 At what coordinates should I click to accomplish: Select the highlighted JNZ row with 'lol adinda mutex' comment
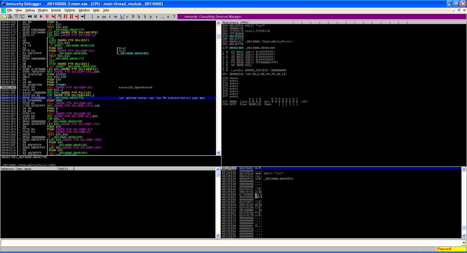pyautogui.click(x=108, y=98)
